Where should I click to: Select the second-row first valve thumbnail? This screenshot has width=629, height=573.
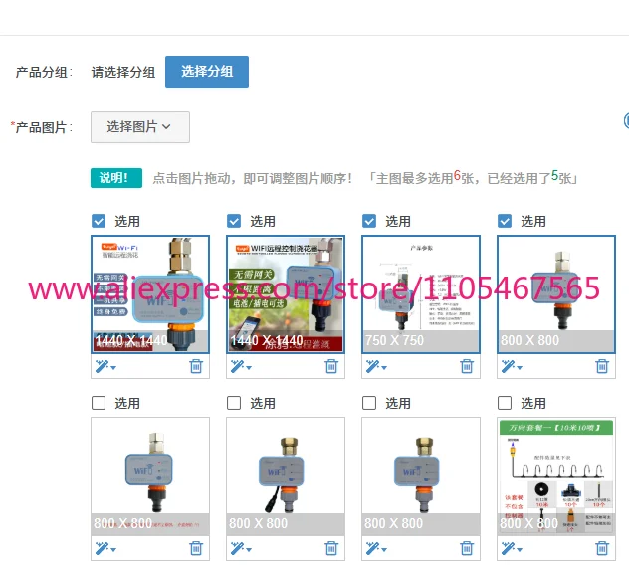(x=150, y=477)
